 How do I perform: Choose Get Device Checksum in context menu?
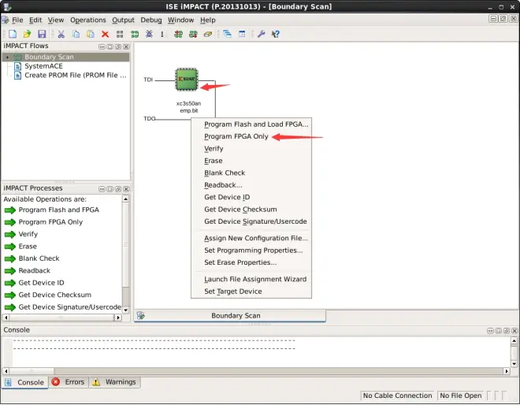pyautogui.click(x=251, y=210)
